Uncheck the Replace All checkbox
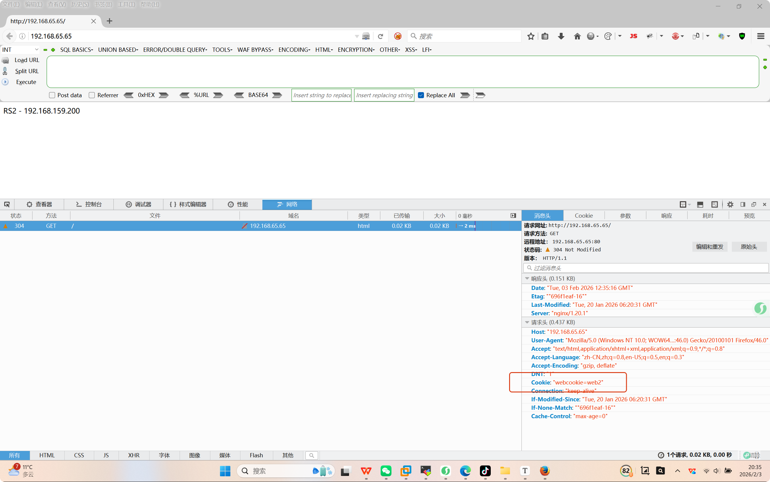Image resolution: width=770 pixels, height=482 pixels. click(x=421, y=95)
